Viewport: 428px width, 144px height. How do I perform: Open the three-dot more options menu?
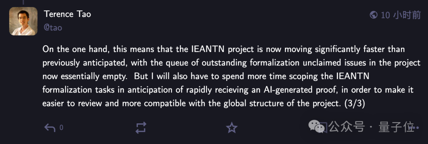coord(413,128)
